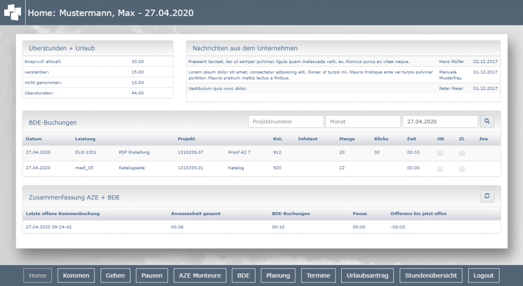523x286 pixels.
Task: Click the DLG-1301 cell
Action: [x=85, y=152]
